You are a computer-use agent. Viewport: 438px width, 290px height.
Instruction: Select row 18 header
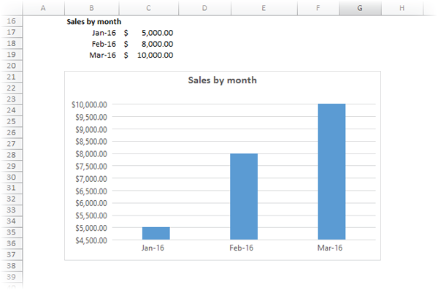click(x=12, y=43)
